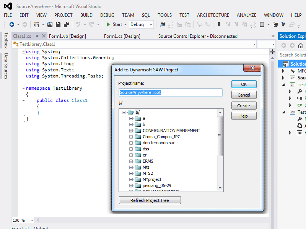Switch to the Form1.vb [Design] tab
The image size is (306, 229).
coord(67,36)
